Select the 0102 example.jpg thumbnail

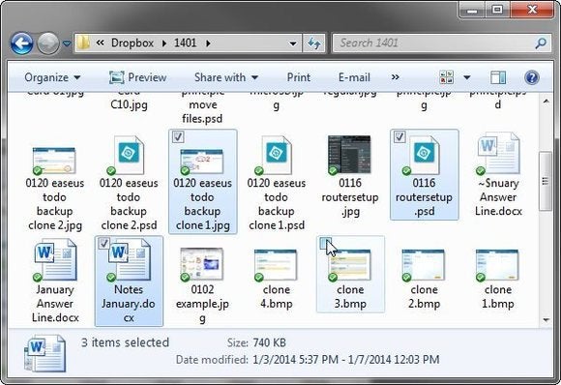(x=202, y=264)
